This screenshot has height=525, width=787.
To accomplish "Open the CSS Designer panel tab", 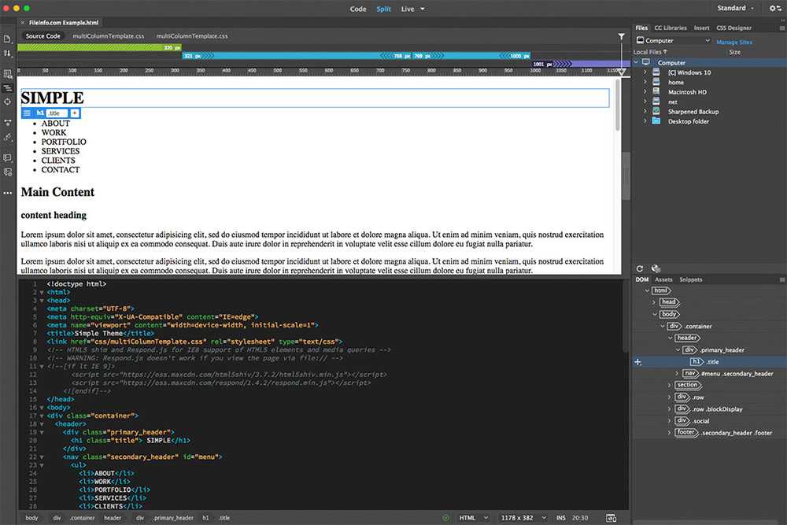I will click(x=733, y=28).
